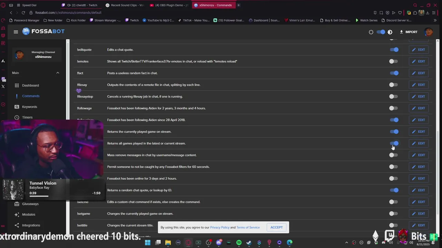Click the IMPORT button
The image size is (442, 248).
pos(409,32)
